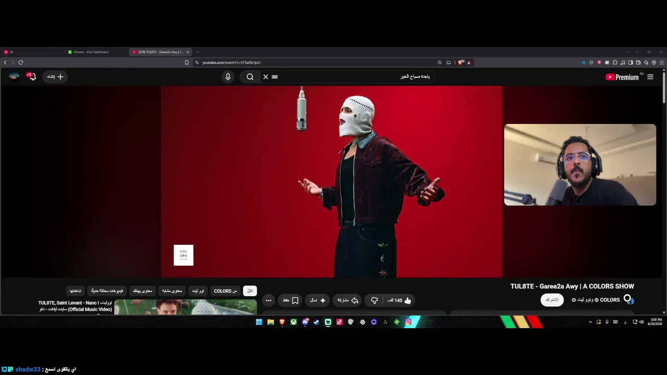The height and width of the screenshot is (375, 667).
Task: Bookmark this page in the address bar
Action: 187,63
